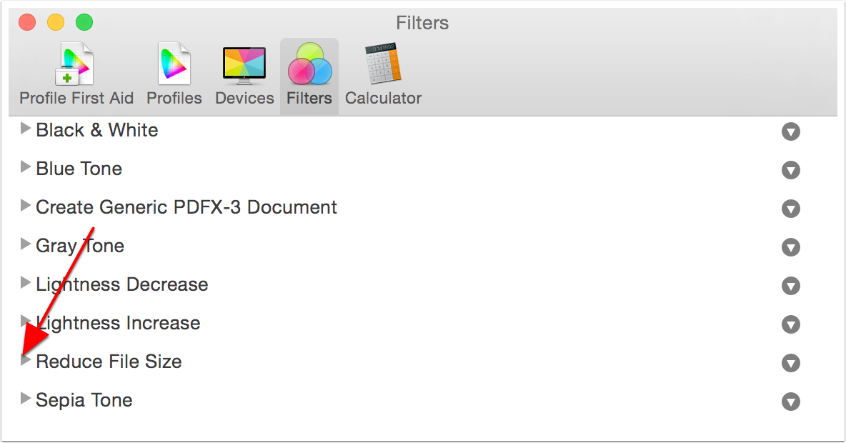Click the round arrow button for Black & White

point(790,131)
